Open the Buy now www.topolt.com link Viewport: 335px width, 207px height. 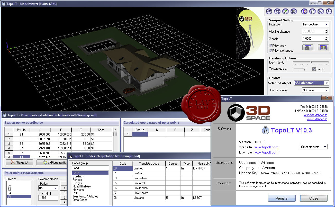[x=266, y=152]
